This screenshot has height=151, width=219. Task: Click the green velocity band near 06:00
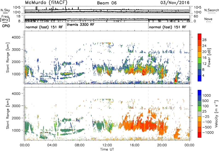coord(67,131)
